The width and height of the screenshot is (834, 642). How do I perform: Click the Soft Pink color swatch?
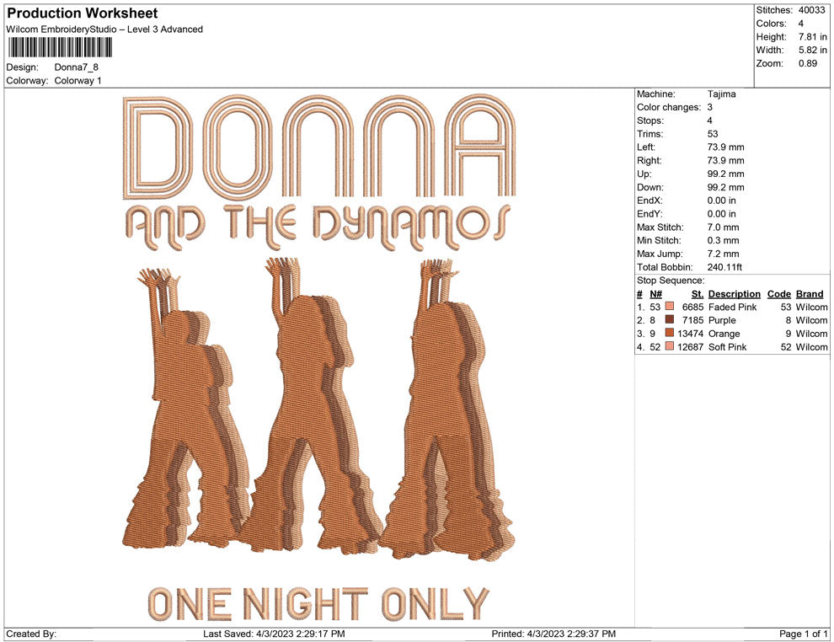pos(670,346)
